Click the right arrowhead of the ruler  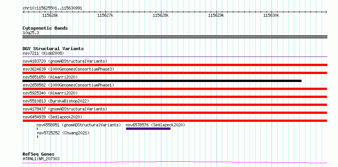pyautogui.click(x=326, y=12)
